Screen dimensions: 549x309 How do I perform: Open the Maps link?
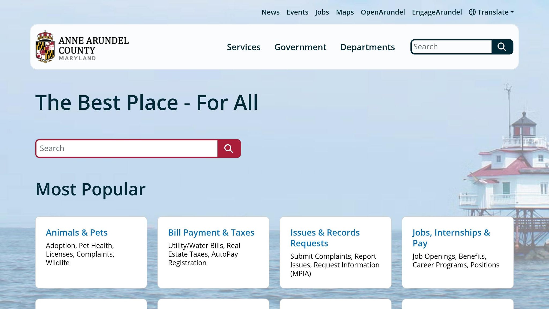tap(345, 12)
